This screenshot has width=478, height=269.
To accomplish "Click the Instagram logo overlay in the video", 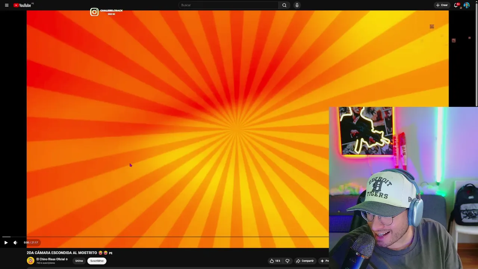I will (x=94, y=12).
